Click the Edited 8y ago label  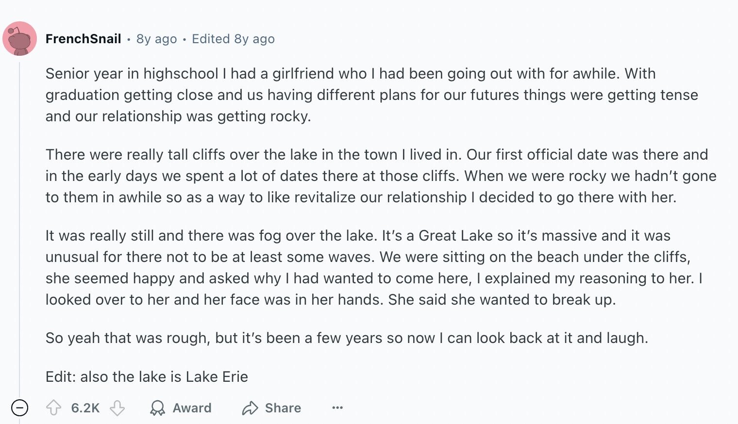coord(233,39)
